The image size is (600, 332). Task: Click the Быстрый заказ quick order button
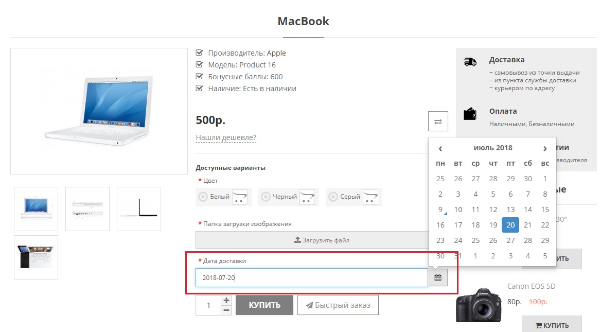[338, 305]
